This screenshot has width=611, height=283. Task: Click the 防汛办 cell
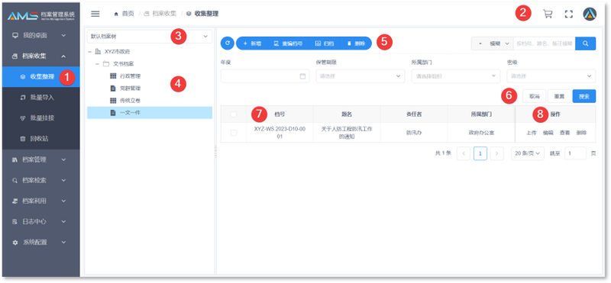[x=414, y=133]
